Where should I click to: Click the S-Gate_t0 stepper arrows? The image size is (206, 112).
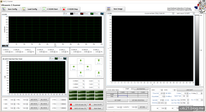(9, 52)
